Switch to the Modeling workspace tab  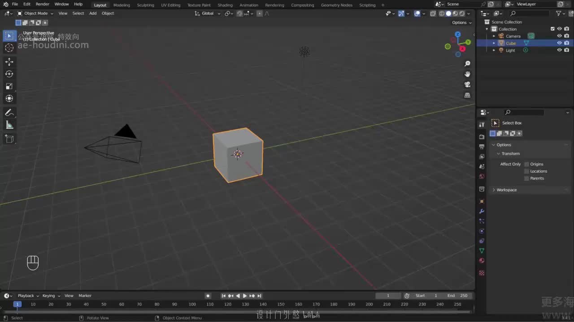(x=122, y=5)
